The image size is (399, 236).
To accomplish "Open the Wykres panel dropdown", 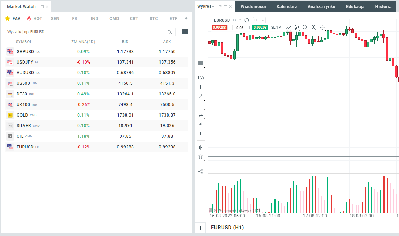I will [x=206, y=6].
